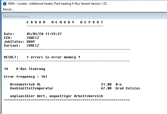The image size is (167, 114).
Task: Click the RESULT label
Action: 11,57
